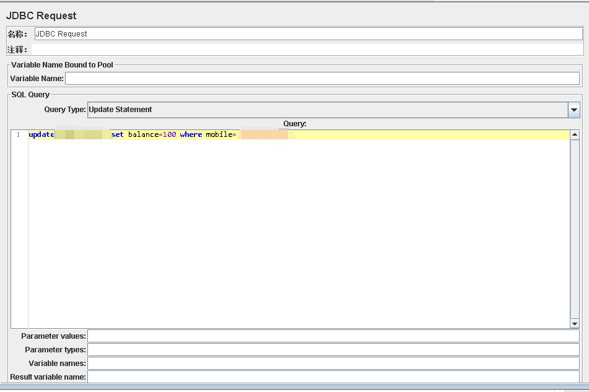Focus the Result variable name field

point(334,377)
